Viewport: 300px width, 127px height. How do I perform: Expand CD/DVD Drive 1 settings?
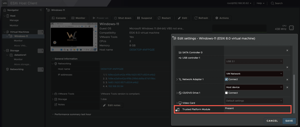(x=177, y=93)
